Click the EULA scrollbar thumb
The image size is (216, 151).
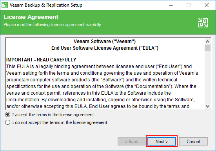[208, 48]
